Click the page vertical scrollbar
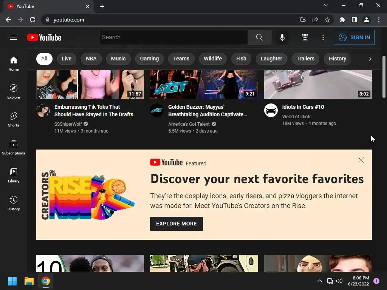This screenshot has width=387, height=290. coord(384,77)
